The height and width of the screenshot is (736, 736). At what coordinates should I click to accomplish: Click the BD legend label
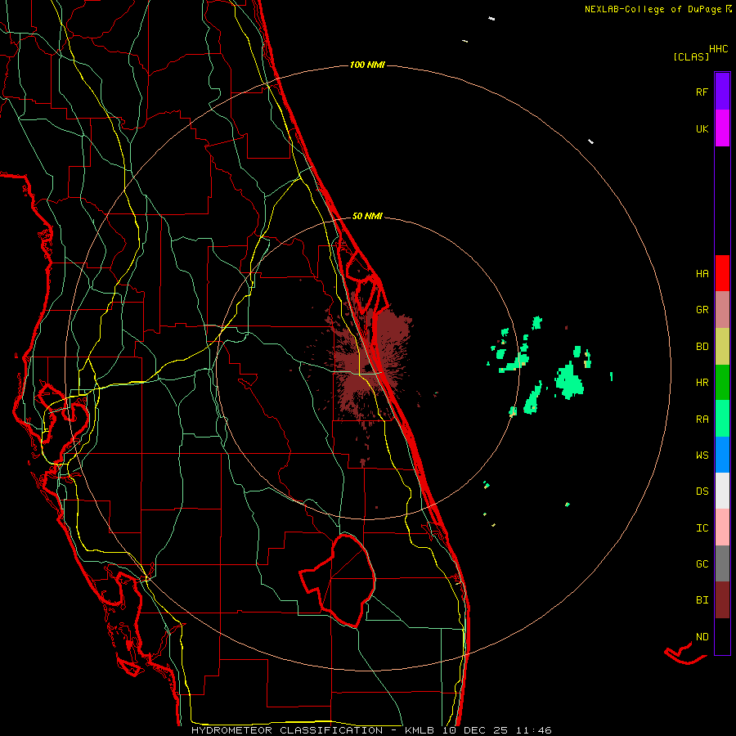(702, 347)
